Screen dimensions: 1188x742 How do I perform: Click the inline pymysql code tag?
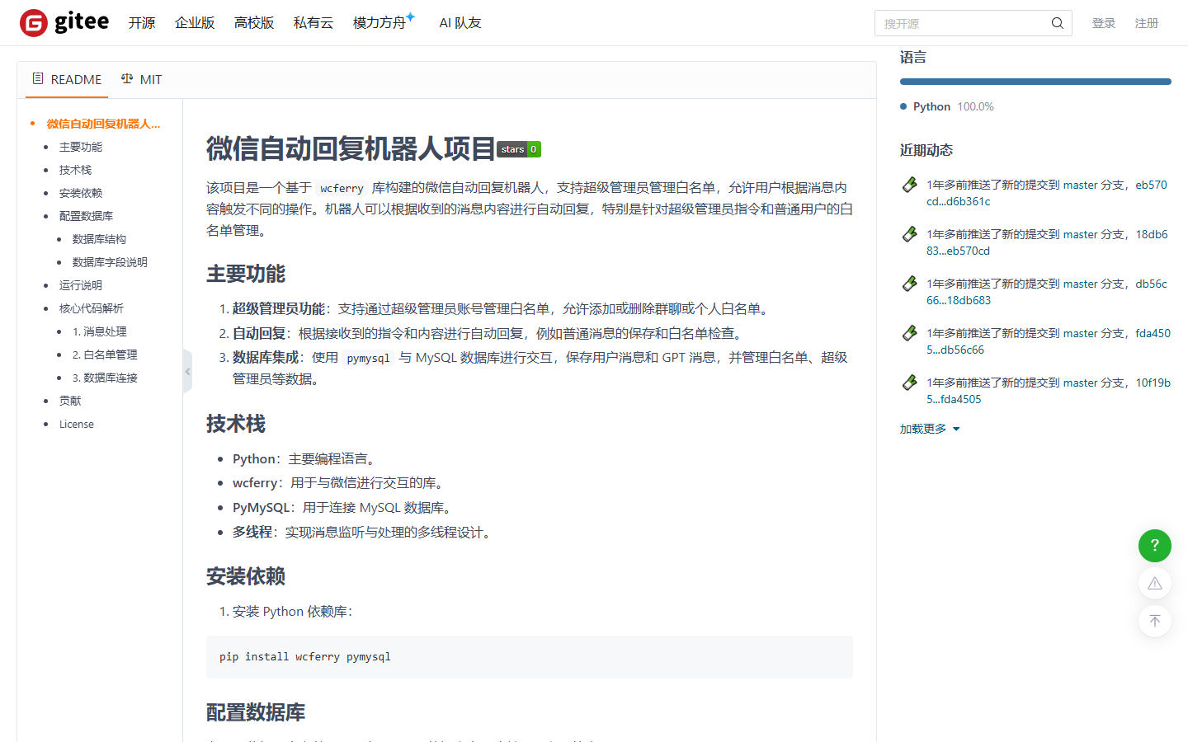click(368, 358)
